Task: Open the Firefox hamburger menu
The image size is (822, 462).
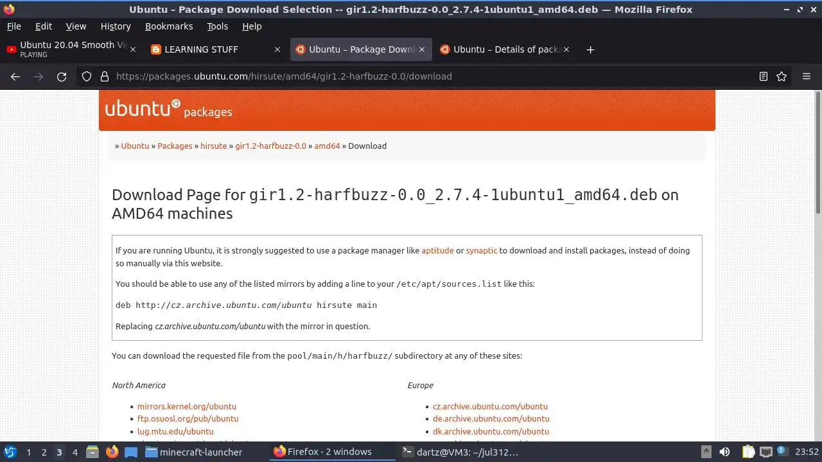Action: 807,76
